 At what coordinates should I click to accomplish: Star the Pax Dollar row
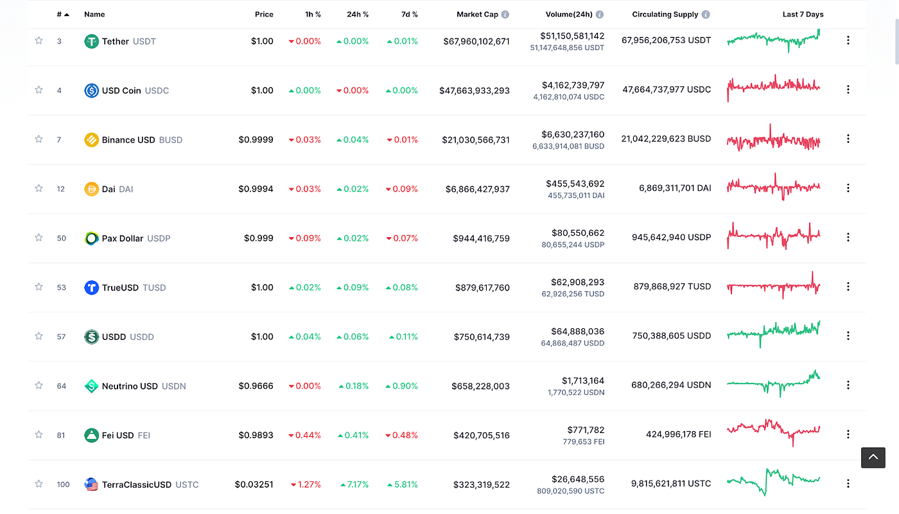[x=38, y=238]
